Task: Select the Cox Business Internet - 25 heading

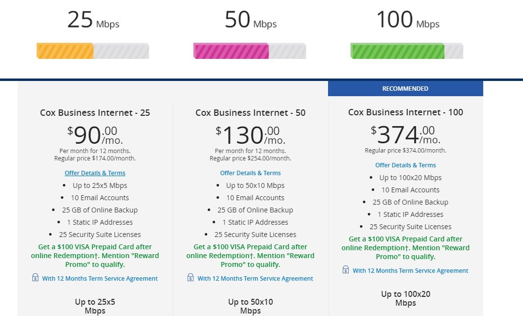Action: (x=95, y=113)
